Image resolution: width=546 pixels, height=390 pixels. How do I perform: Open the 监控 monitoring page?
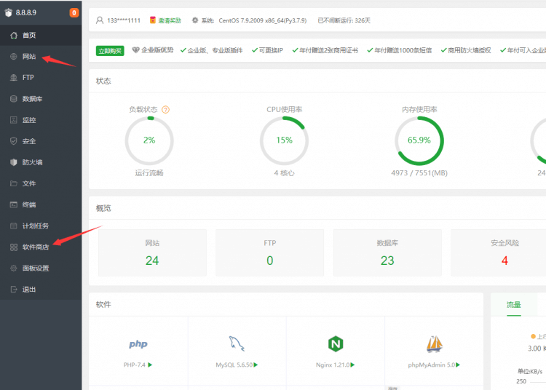(28, 120)
